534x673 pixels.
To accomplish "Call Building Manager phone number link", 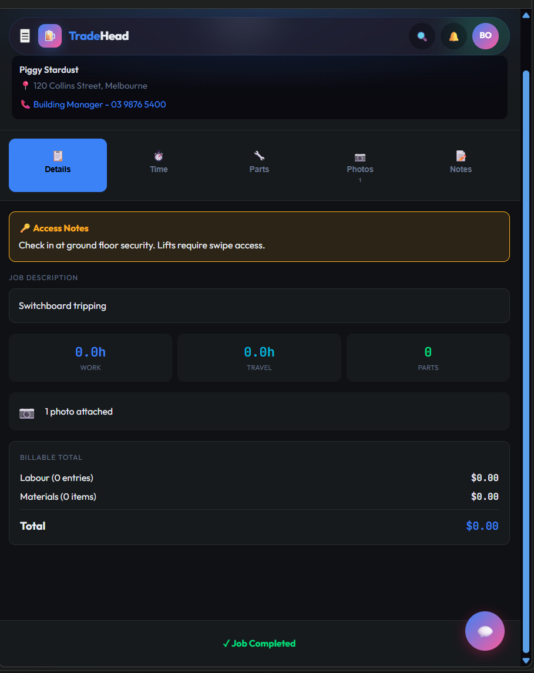I will [99, 105].
